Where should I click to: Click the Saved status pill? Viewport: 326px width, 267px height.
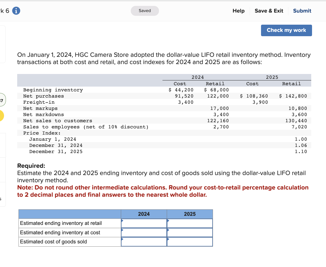(x=145, y=11)
